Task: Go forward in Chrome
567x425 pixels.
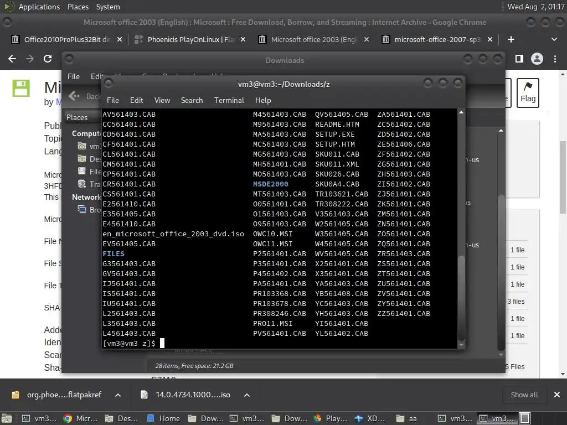Action: coord(30,59)
